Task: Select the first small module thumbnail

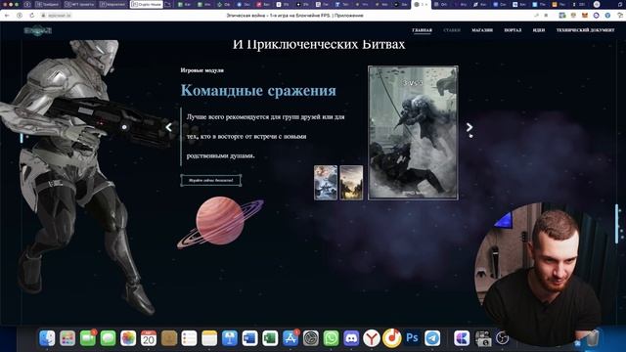Action: click(x=326, y=183)
